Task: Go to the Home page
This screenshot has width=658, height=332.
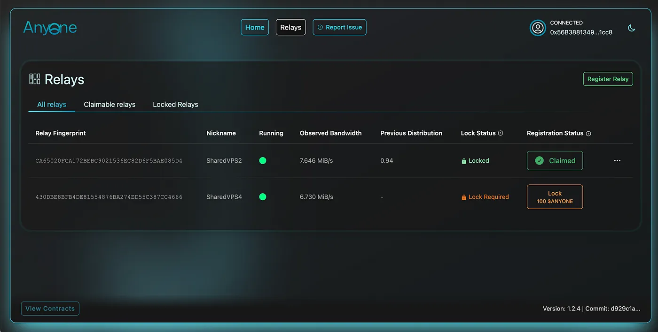Action: pos(255,27)
